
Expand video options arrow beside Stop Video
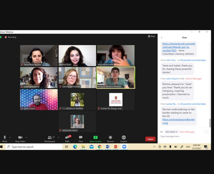(27, 137)
